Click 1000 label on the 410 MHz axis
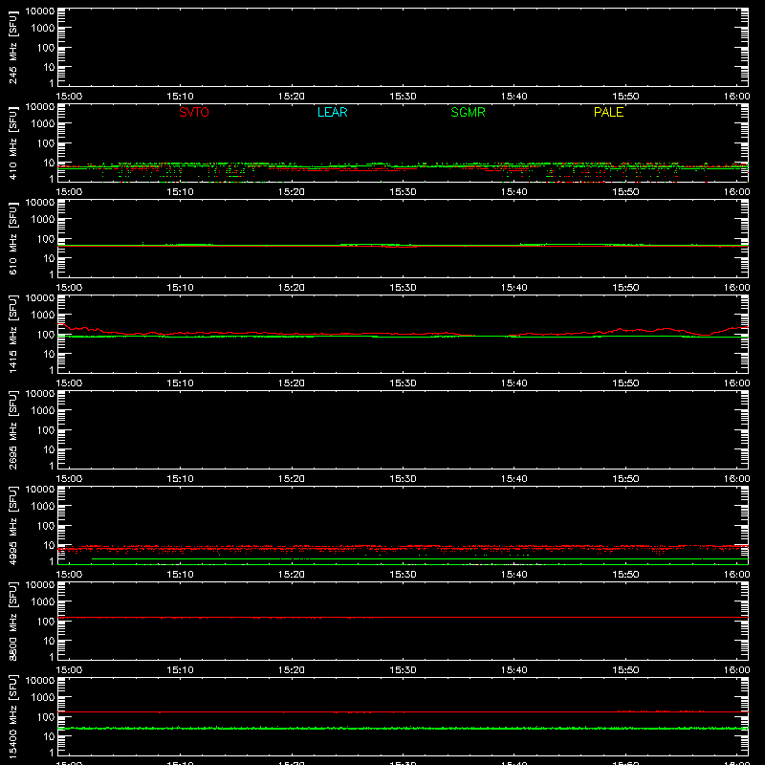Screen dimensions: 765x765 (43, 123)
